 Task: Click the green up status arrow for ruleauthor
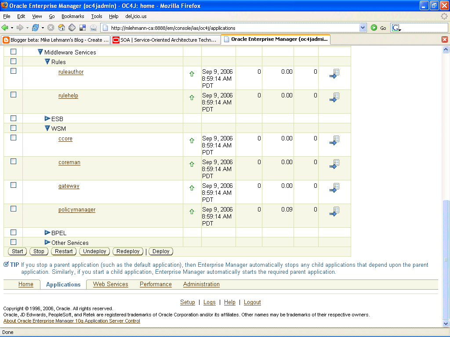[192, 74]
